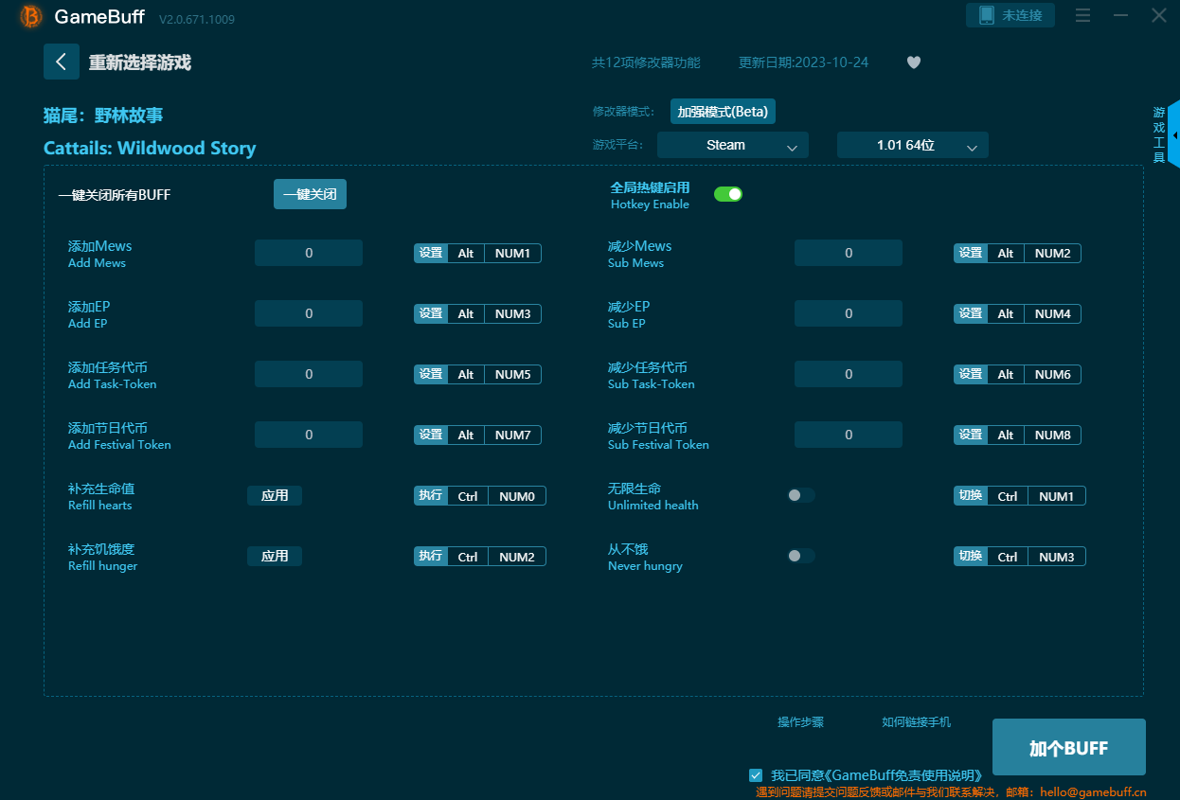Click the 加个BUFF button
Image resolution: width=1180 pixels, height=800 pixels.
[1069, 747]
